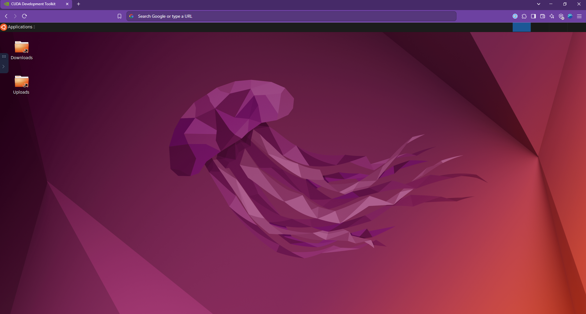Open a new browser tab
Image resolution: width=586 pixels, height=314 pixels.
tap(79, 4)
